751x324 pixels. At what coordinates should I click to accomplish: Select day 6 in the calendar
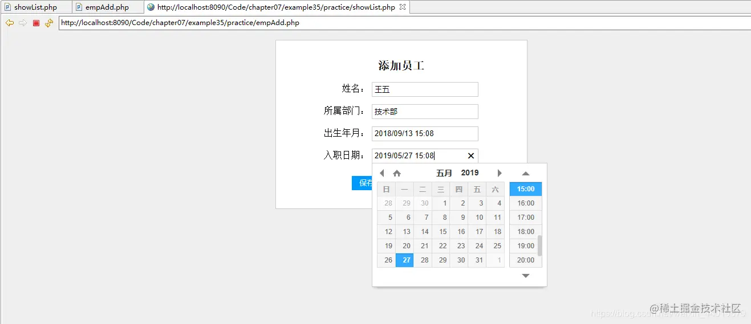tap(405, 218)
